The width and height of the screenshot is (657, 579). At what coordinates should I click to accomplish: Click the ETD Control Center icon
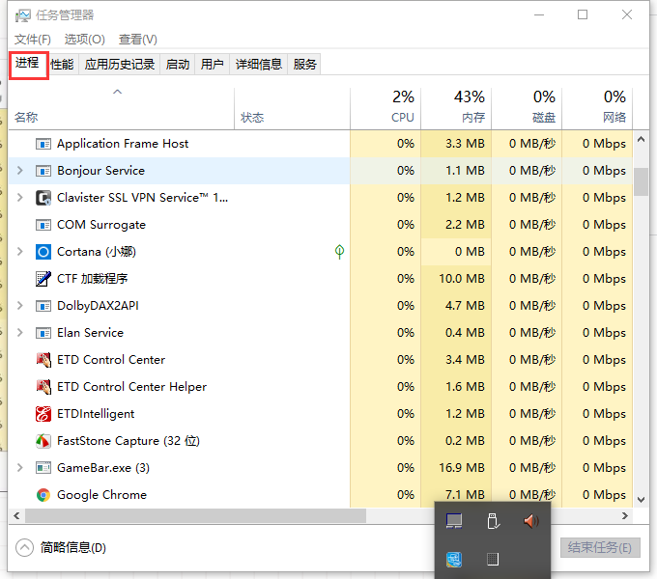[43, 360]
